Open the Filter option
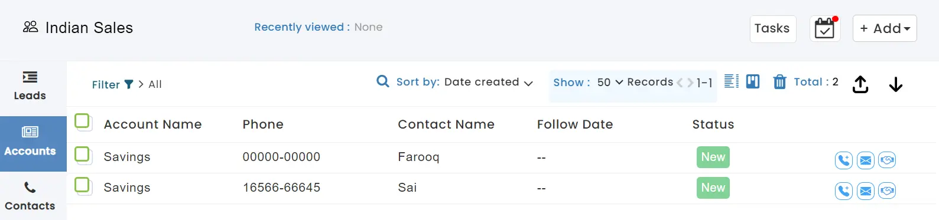 click(x=112, y=84)
